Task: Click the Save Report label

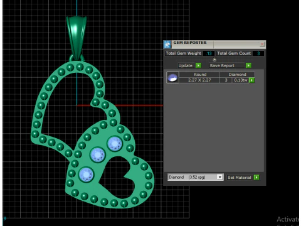Action: click(x=222, y=65)
